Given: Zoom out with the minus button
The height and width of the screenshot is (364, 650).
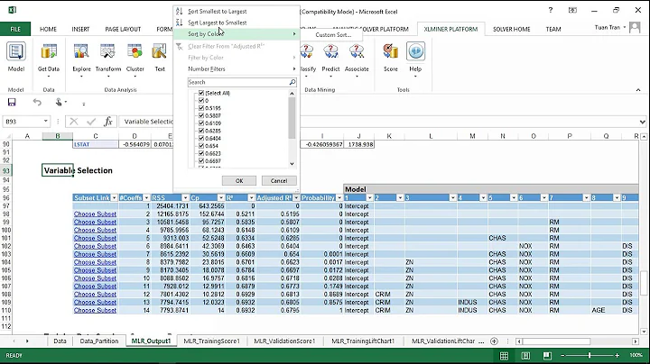Looking at the screenshot, I should click(x=562, y=355).
